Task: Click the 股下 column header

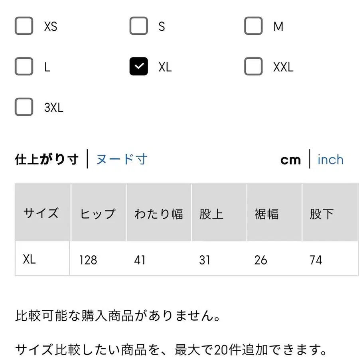Action: click(322, 213)
